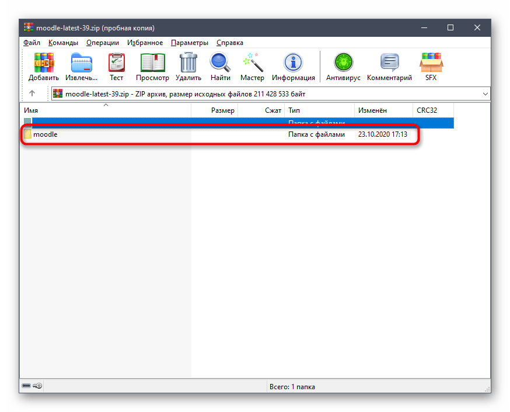The height and width of the screenshot is (412, 510).
Task: Click the 23.10.2020 17:13 date cell
Action: click(383, 134)
